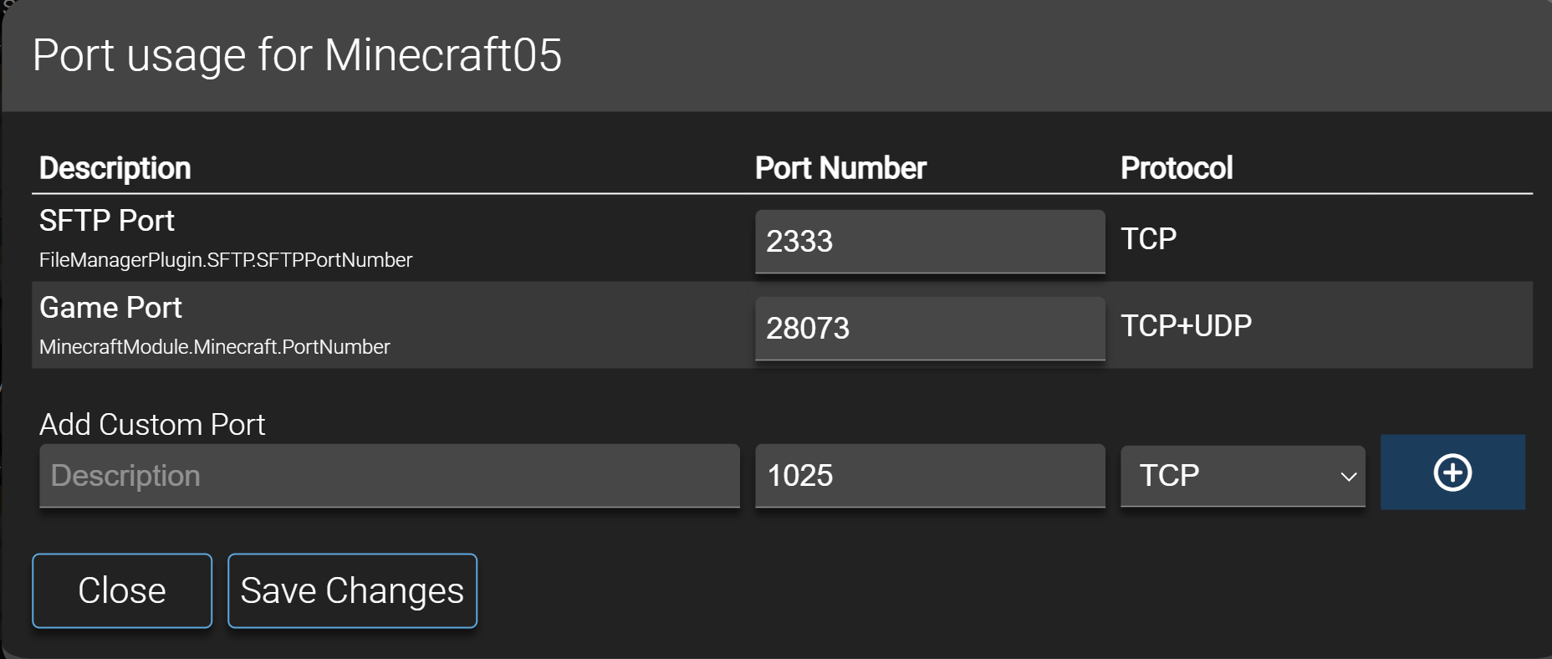1552x659 pixels.
Task: Click the Port usage for Minecraft05 title
Action: [x=297, y=55]
